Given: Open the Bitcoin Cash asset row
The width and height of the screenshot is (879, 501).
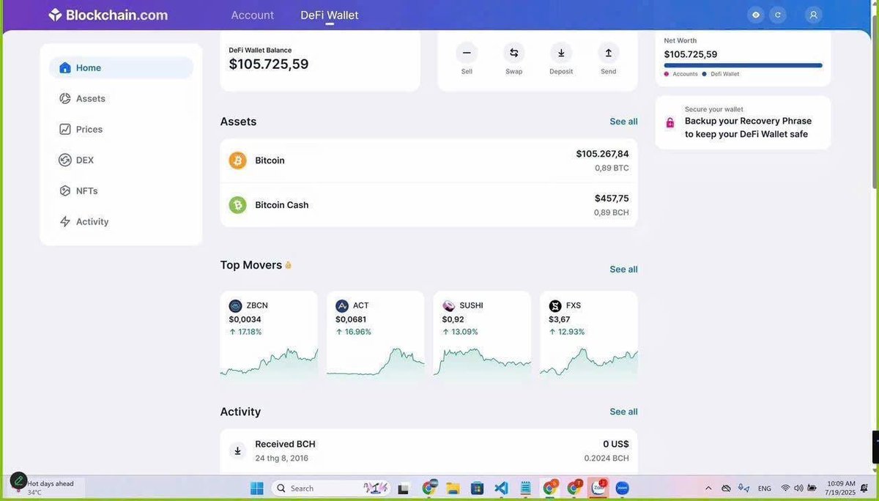Looking at the screenshot, I should tap(429, 205).
